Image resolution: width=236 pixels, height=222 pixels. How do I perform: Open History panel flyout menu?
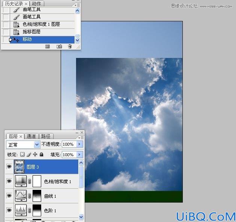[x=77, y=5]
